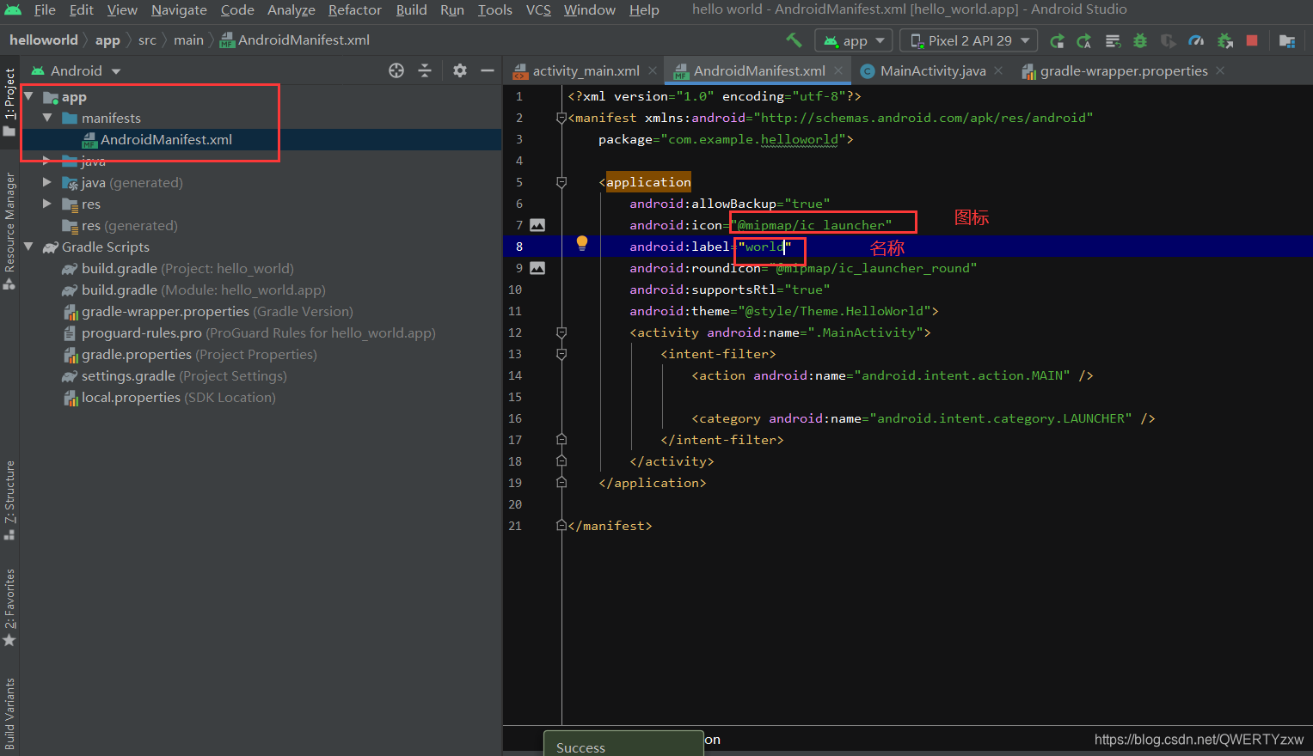The height and width of the screenshot is (756, 1313).
Task: Close the activity_main.xml tab
Action: (653, 70)
